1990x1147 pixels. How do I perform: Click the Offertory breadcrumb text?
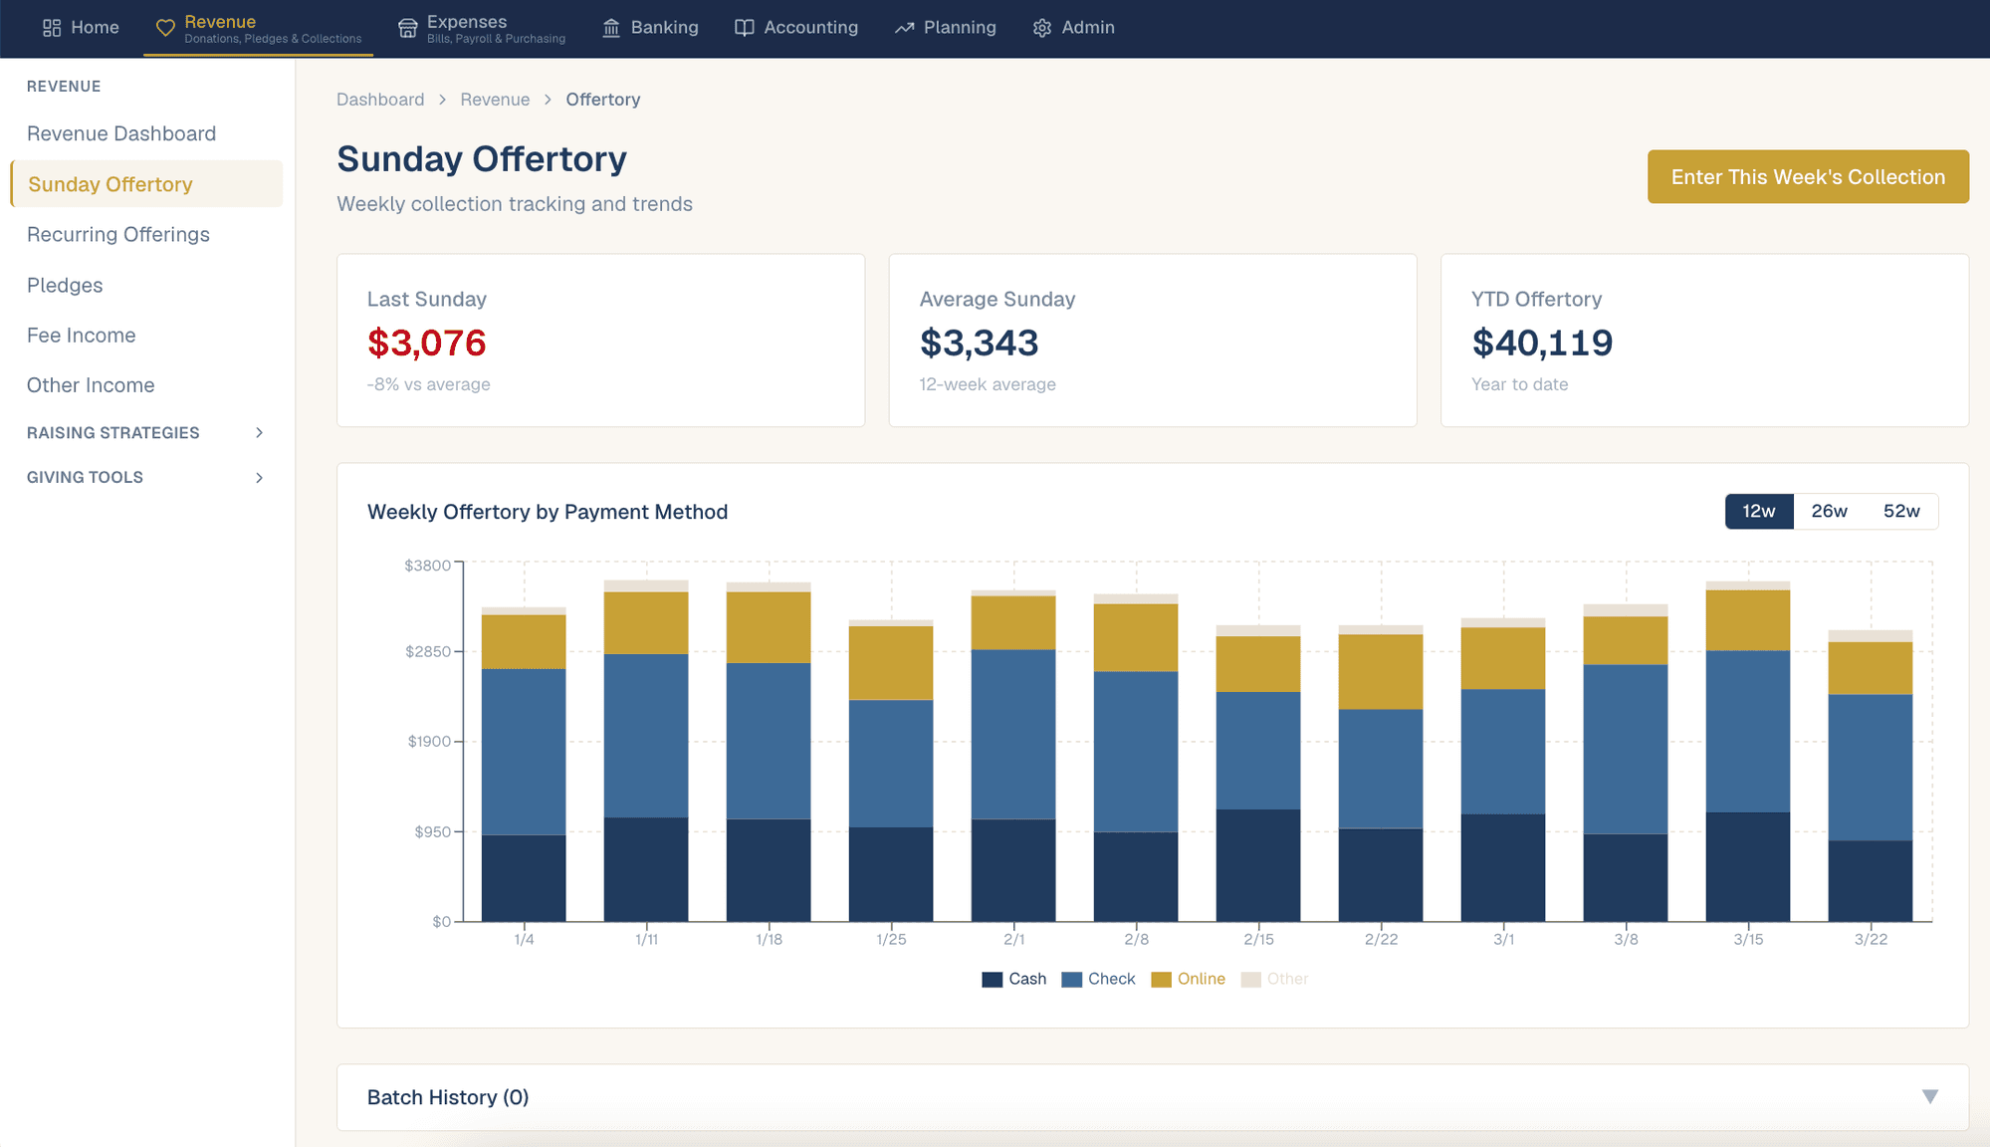(x=603, y=100)
